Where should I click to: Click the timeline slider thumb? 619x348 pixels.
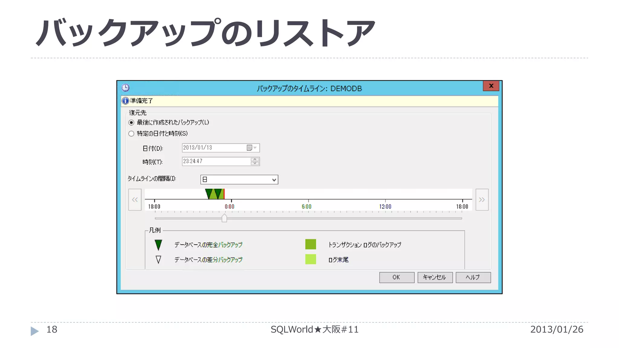coord(224,218)
